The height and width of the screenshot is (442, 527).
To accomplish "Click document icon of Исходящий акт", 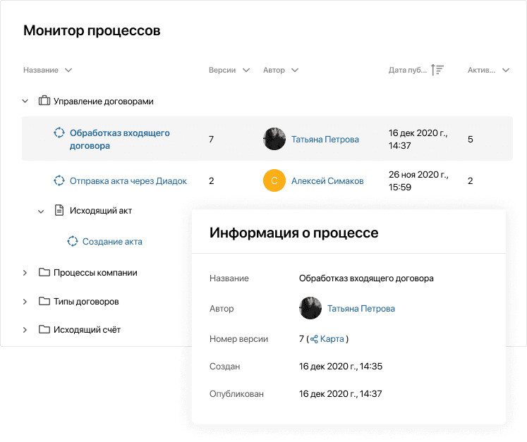I will click(x=59, y=210).
